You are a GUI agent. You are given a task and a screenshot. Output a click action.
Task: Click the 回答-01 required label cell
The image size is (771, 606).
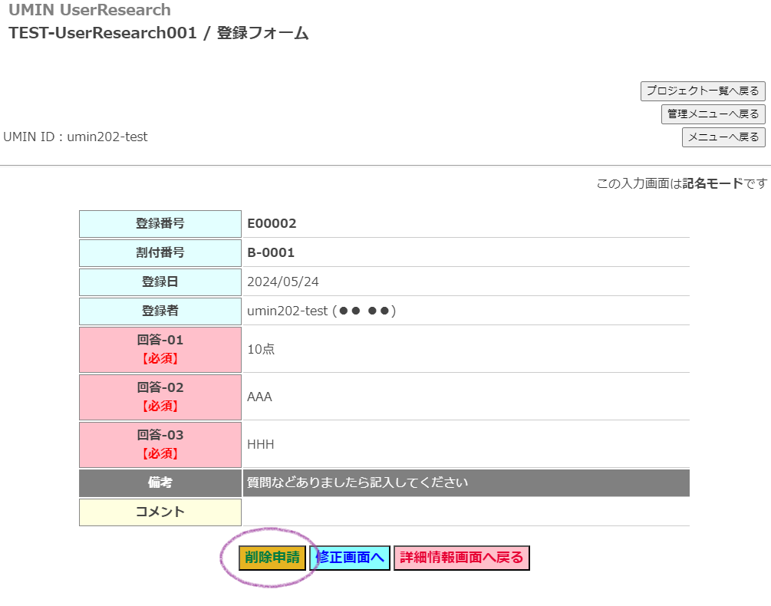tap(160, 349)
